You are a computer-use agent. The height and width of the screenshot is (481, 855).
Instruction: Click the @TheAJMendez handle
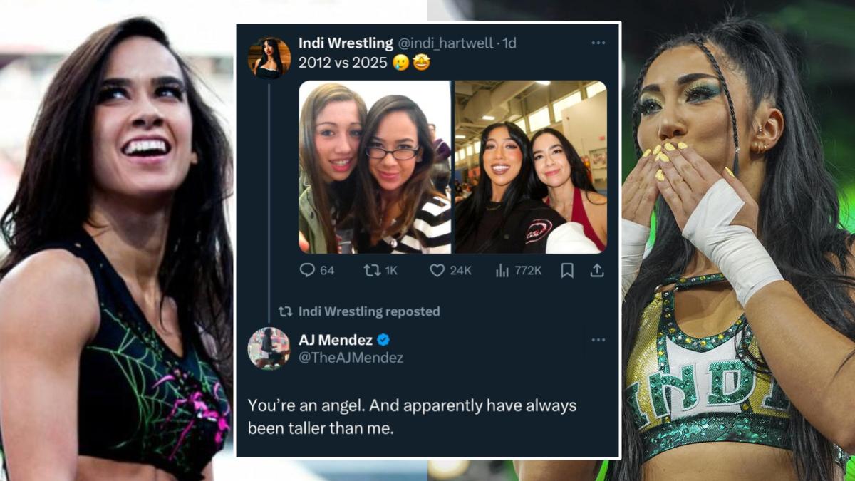tap(351, 358)
